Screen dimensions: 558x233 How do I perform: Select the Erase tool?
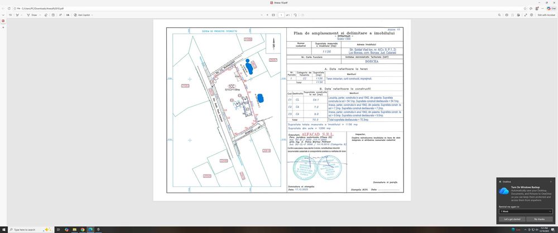46,15
